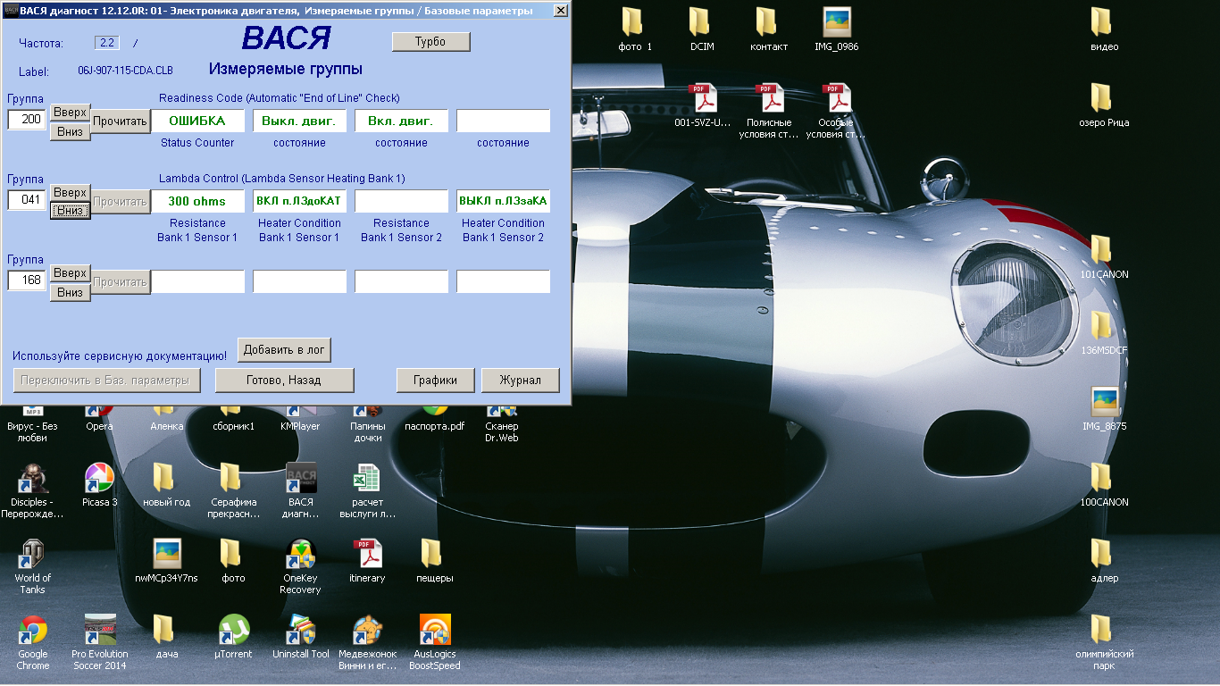Screen dimensions: 1220x686
Task: Click the Добавить в лог button
Action: coord(284,350)
